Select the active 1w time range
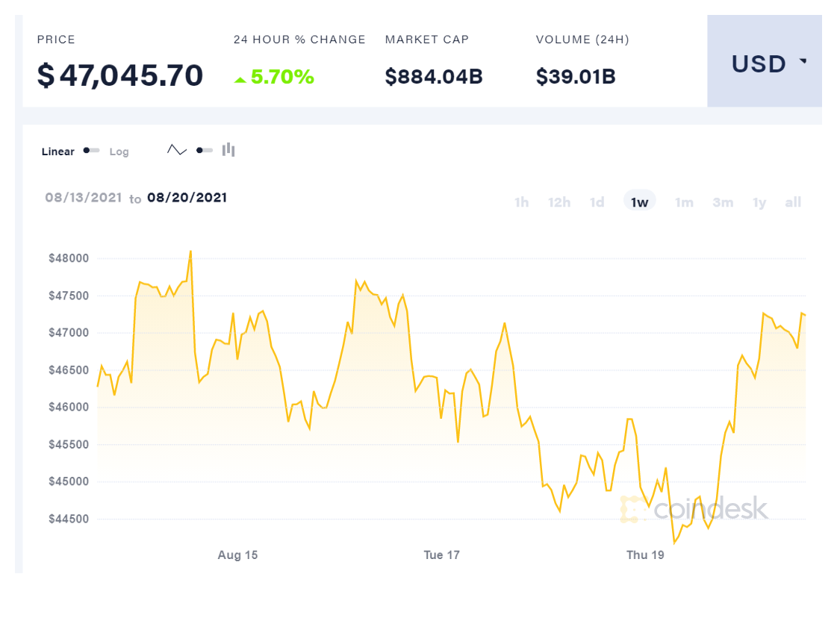The width and height of the screenshot is (837, 618). tap(640, 202)
